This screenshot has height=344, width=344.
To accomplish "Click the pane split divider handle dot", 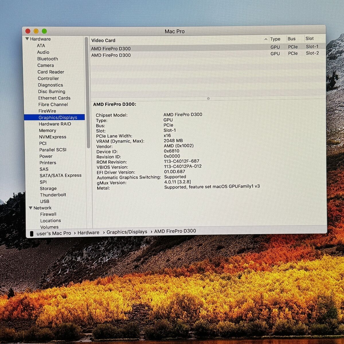I will point(208,99).
